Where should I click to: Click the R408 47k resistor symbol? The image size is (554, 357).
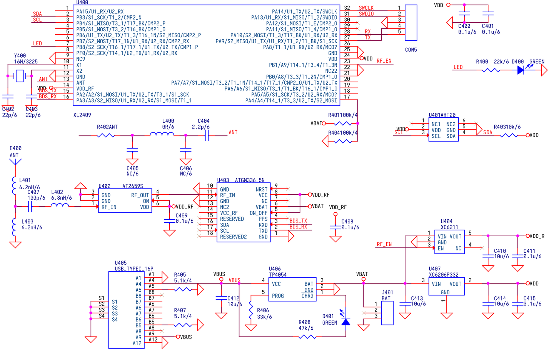[307, 337]
